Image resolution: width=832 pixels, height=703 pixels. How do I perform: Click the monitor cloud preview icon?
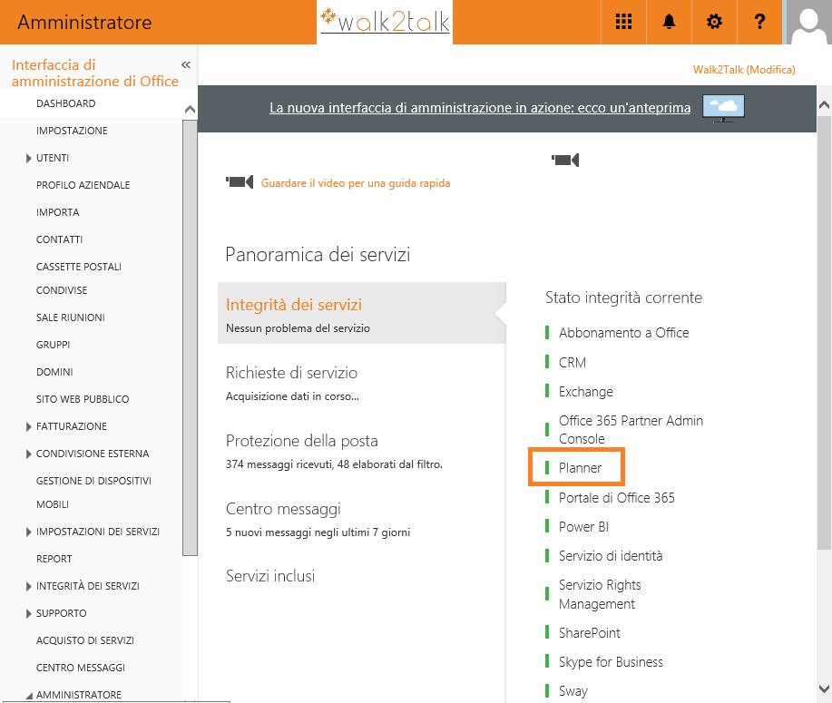[723, 108]
